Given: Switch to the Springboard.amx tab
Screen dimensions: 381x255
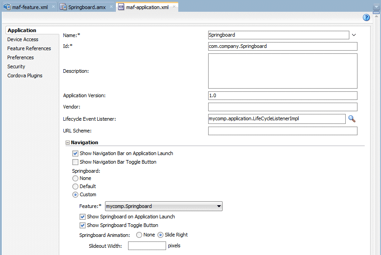Looking at the screenshot, I should 87,7.
